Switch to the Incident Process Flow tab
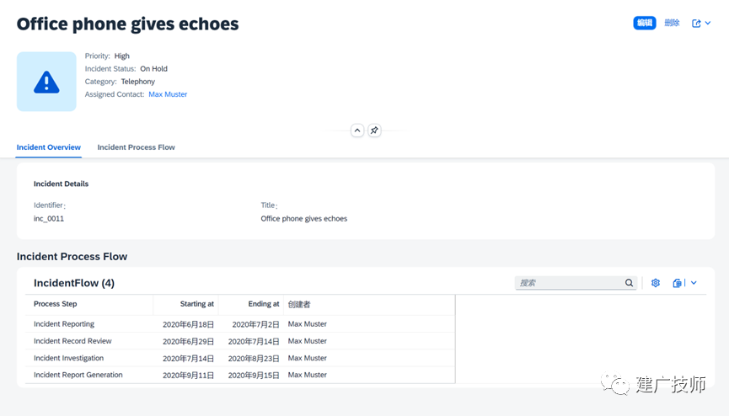 pyautogui.click(x=136, y=147)
